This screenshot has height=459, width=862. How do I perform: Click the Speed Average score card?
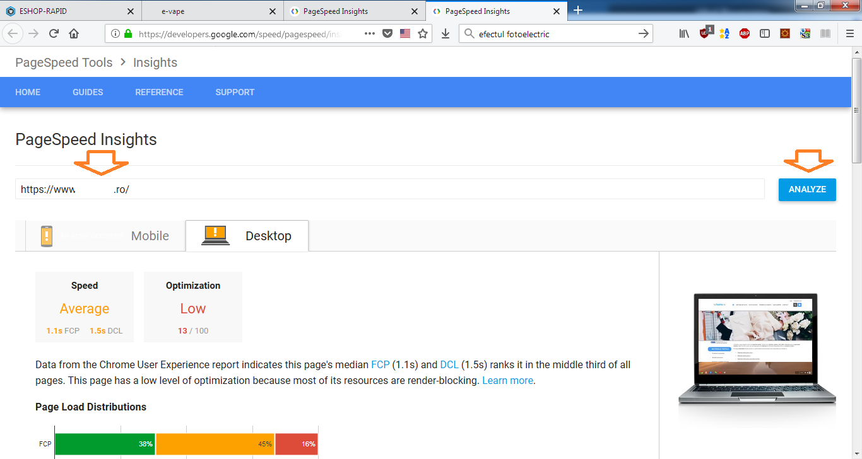85,307
